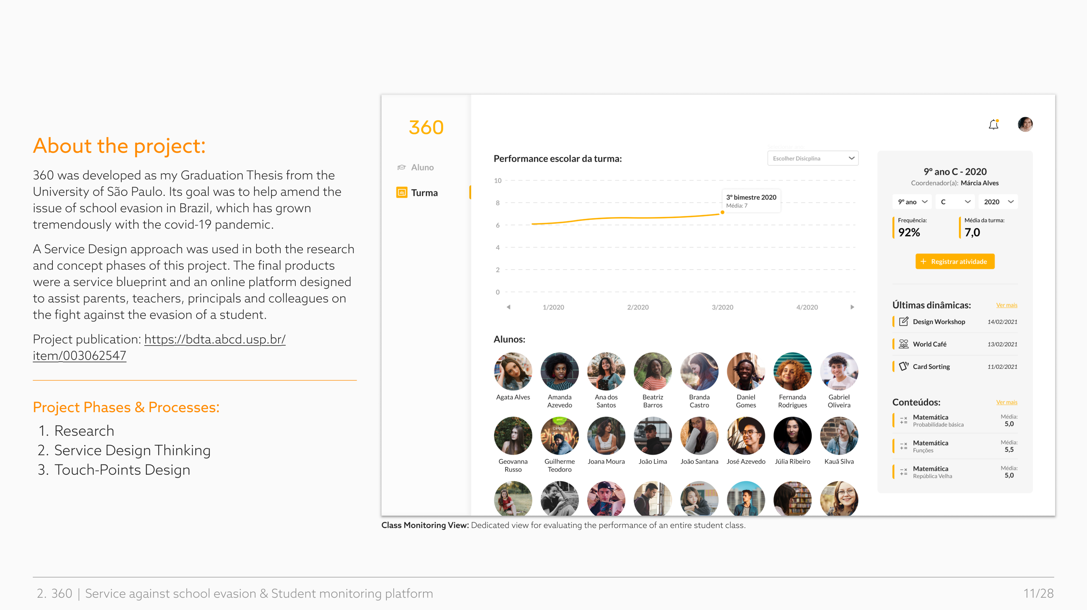This screenshot has width=1087, height=610.
Task: Click the Aluno graduation cap icon
Action: coord(402,167)
